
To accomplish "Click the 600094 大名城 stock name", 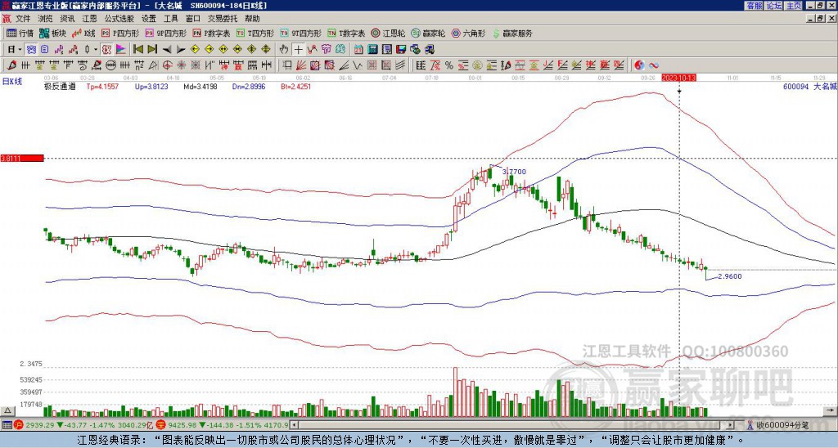I will point(809,87).
